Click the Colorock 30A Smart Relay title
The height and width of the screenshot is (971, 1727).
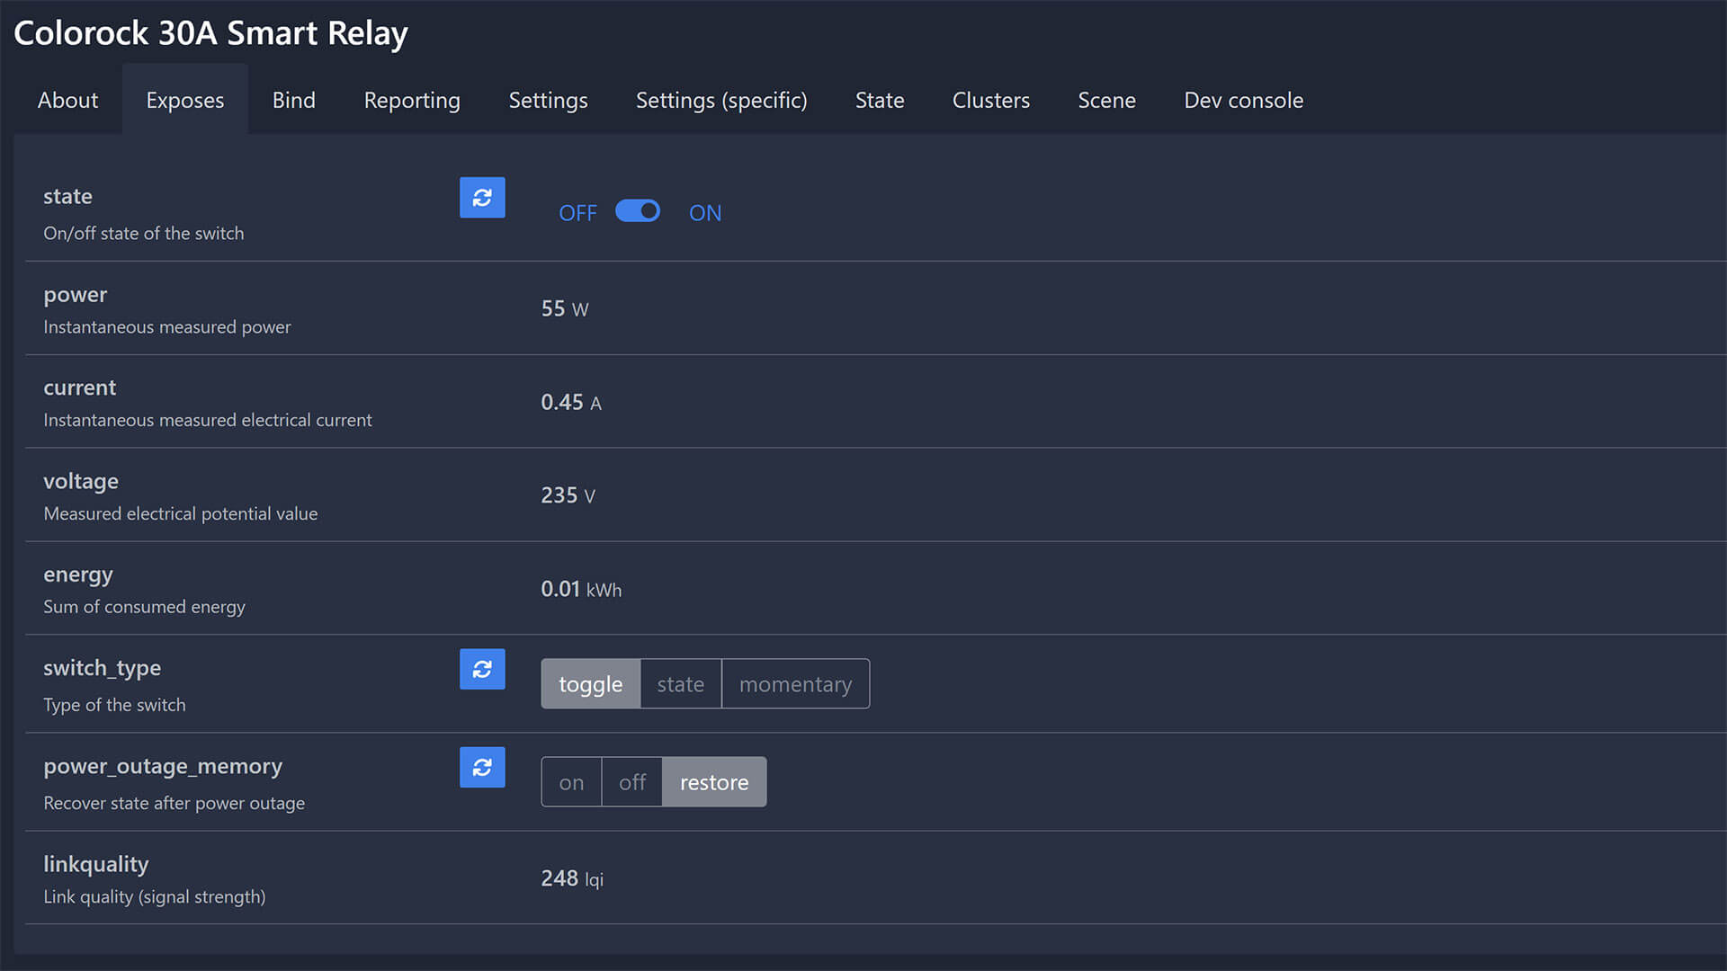(210, 33)
